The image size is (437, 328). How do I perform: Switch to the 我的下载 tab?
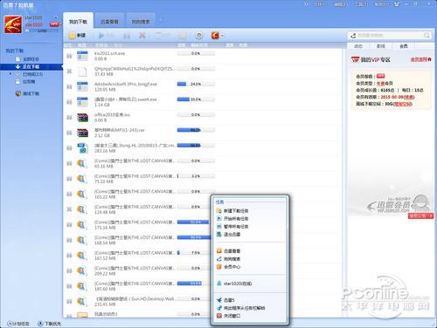point(78,22)
